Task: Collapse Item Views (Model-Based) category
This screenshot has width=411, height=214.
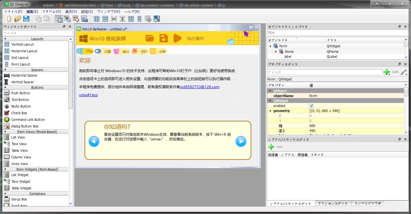Action: 5,132
